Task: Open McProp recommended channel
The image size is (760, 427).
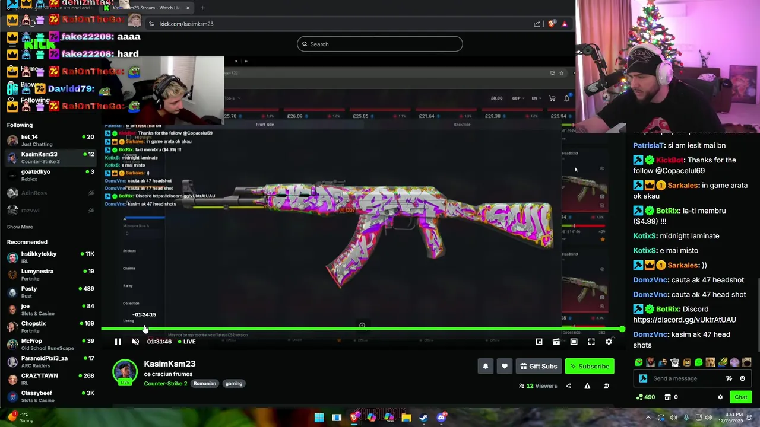Action: click(50, 345)
